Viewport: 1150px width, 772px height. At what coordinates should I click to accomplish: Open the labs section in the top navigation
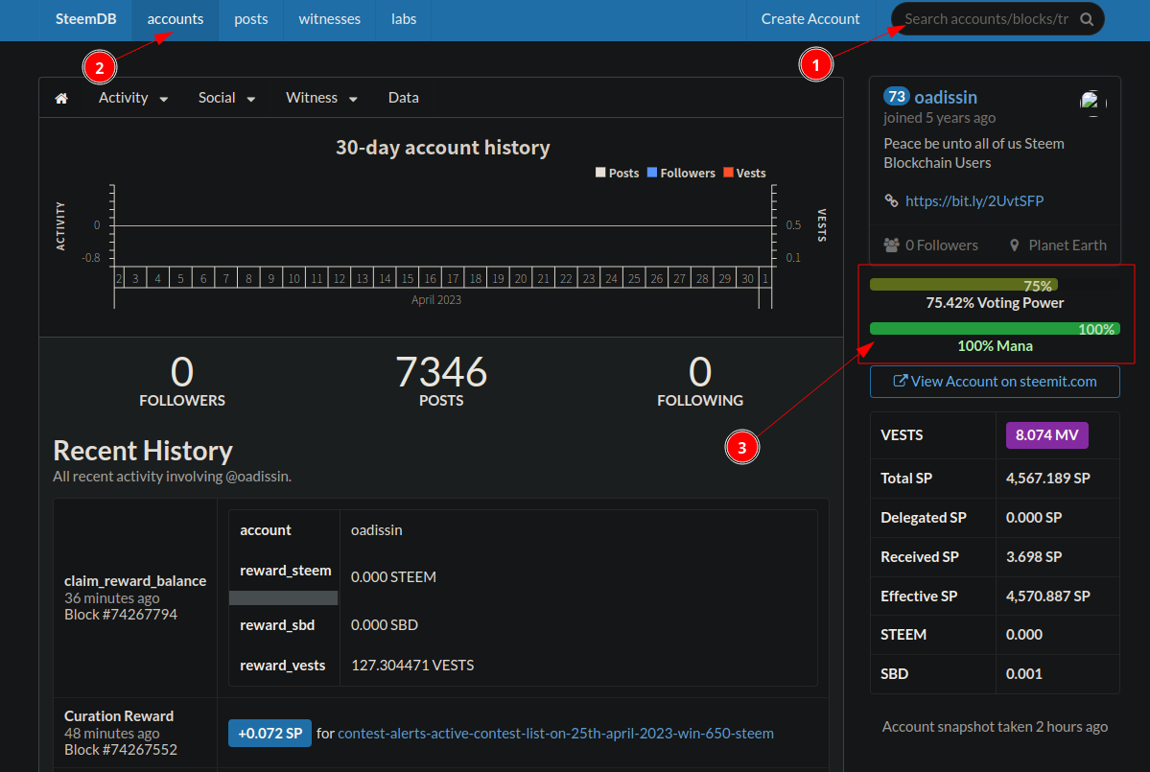(404, 19)
